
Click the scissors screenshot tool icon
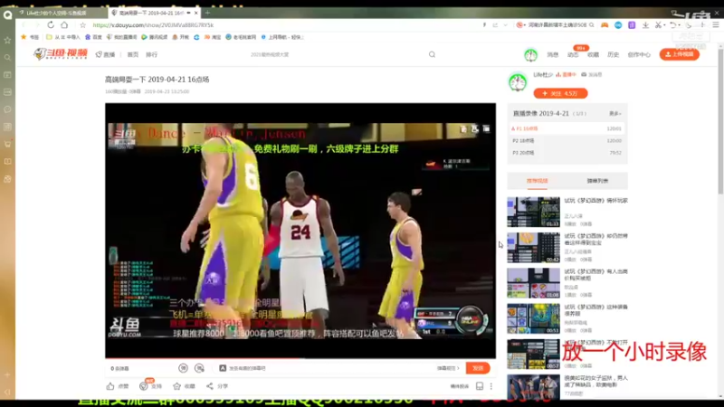pos(659,25)
